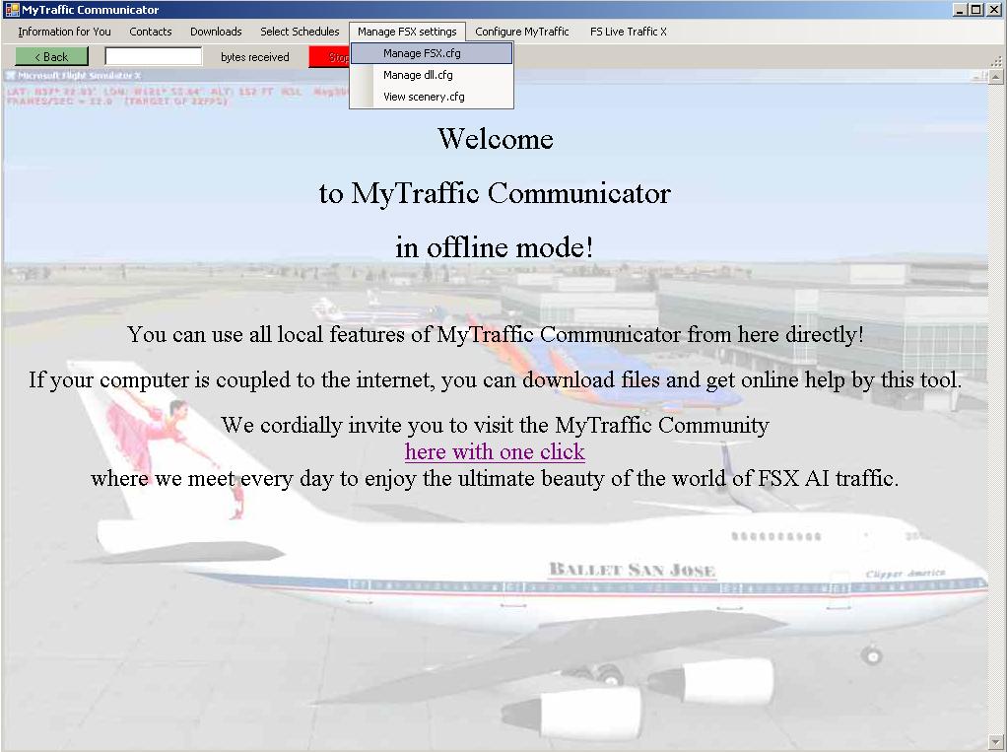Viewport: 1007px width, 752px height.
Task: Choose Manage FSX.cfg from the dropdown
Action: pos(432,53)
